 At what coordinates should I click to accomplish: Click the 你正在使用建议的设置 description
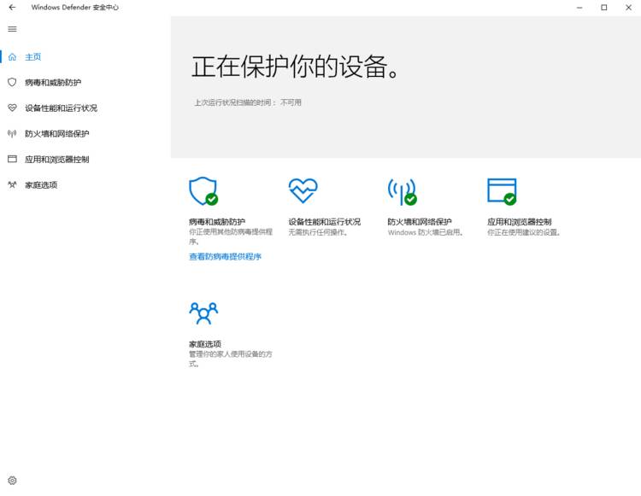[524, 232]
